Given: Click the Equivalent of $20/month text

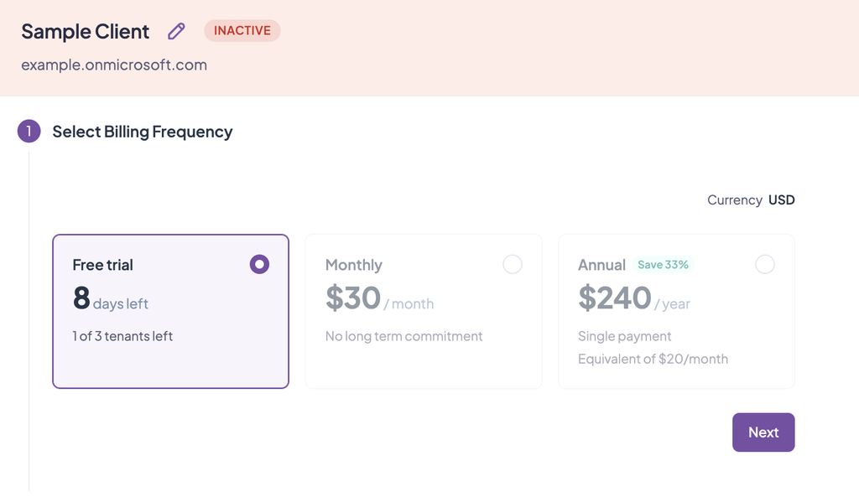Looking at the screenshot, I should (x=653, y=359).
